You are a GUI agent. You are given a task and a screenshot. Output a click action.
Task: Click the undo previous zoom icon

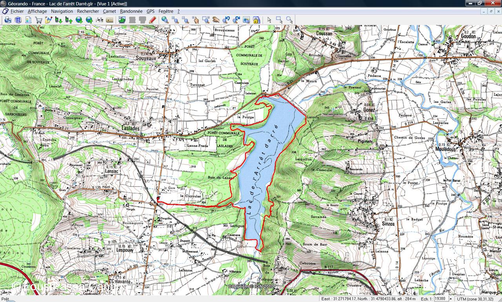pos(226,20)
